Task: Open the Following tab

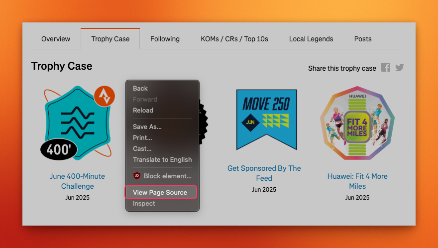Action: point(165,39)
